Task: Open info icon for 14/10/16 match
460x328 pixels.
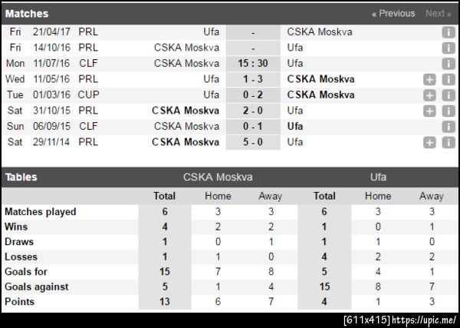Action: 449,48
